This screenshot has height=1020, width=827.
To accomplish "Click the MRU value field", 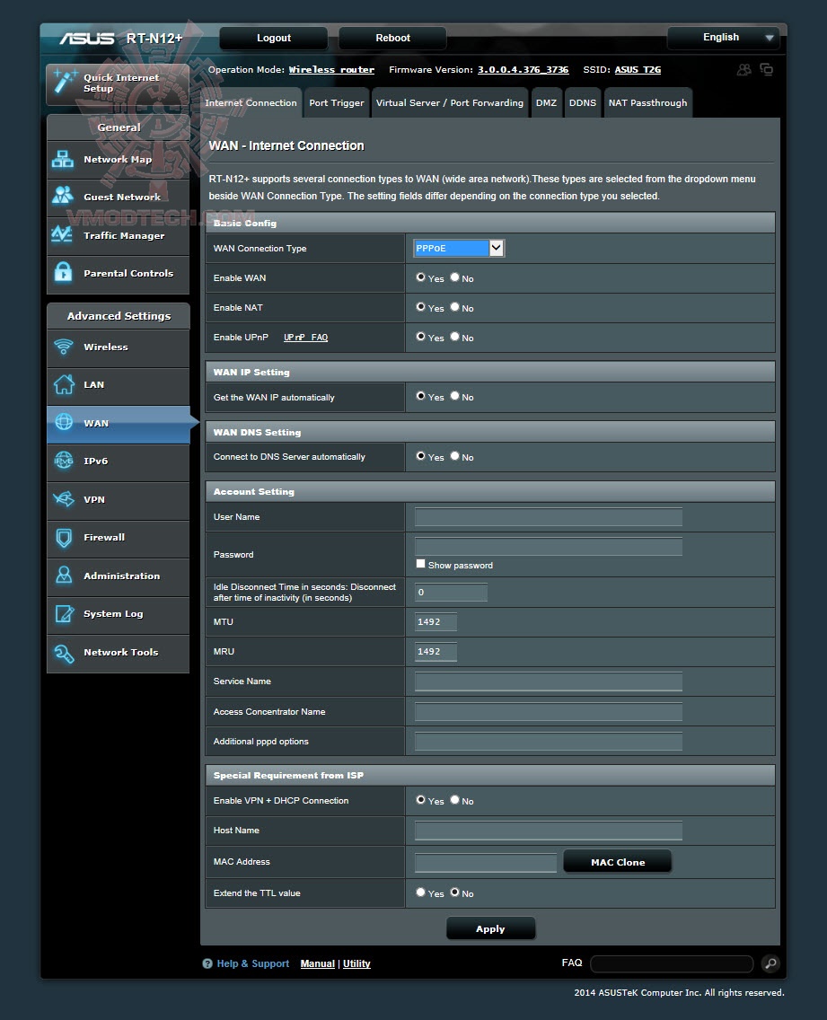I will pyautogui.click(x=435, y=651).
